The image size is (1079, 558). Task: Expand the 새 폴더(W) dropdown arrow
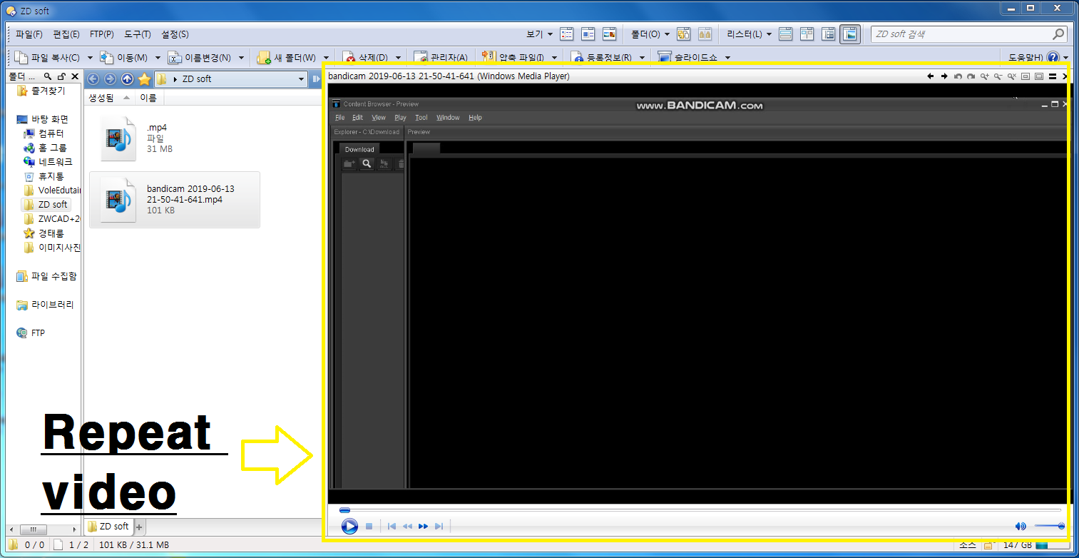pyautogui.click(x=326, y=58)
